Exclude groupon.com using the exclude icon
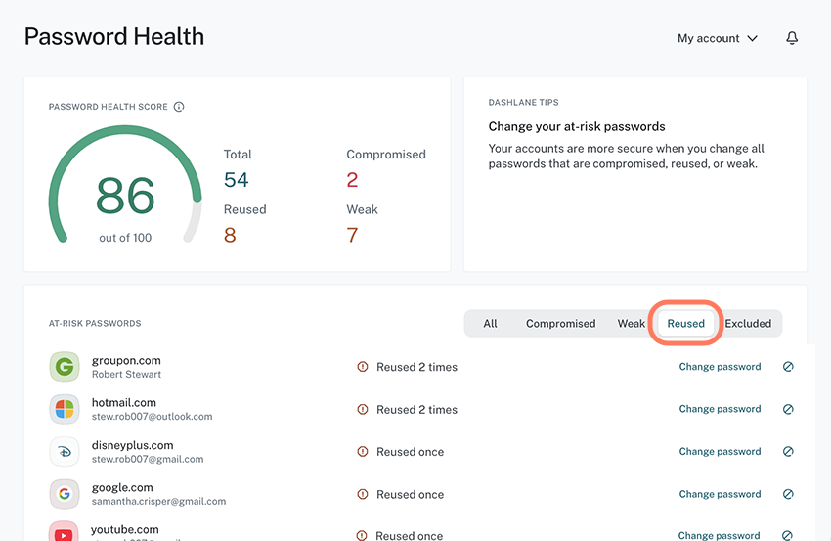This screenshot has height=541, width=831. coord(788,367)
